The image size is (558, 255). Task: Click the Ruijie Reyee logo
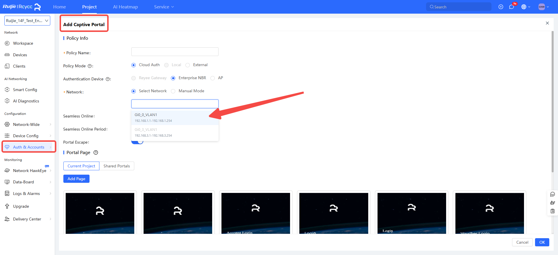click(22, 7)
